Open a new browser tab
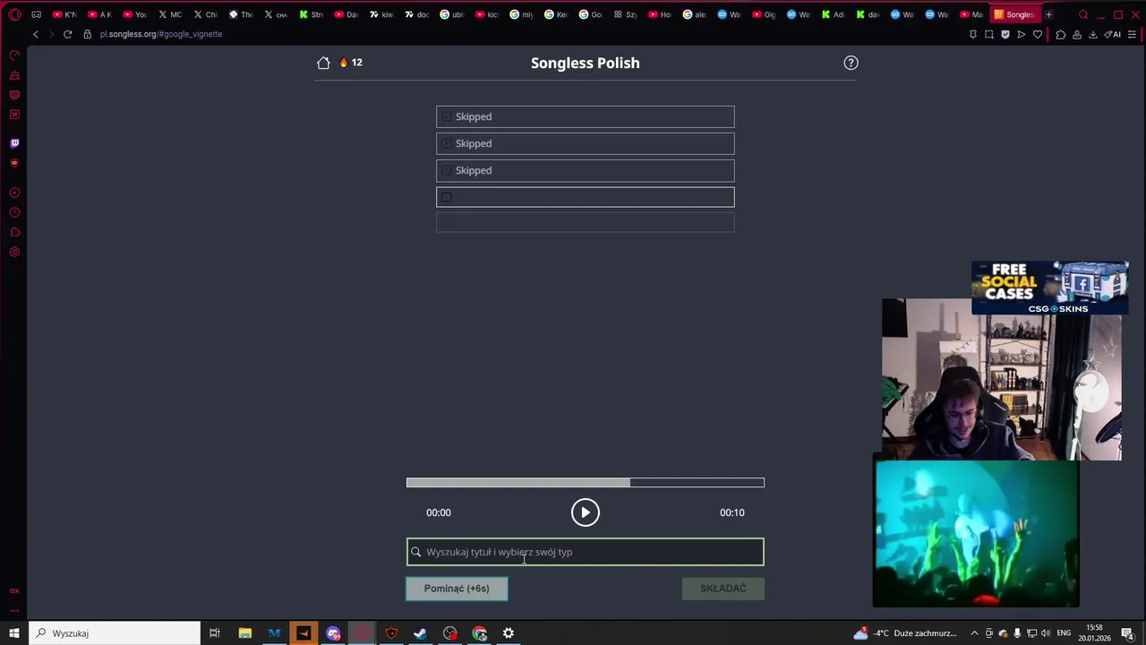The image size is (1146, 645). point(1048,14)
